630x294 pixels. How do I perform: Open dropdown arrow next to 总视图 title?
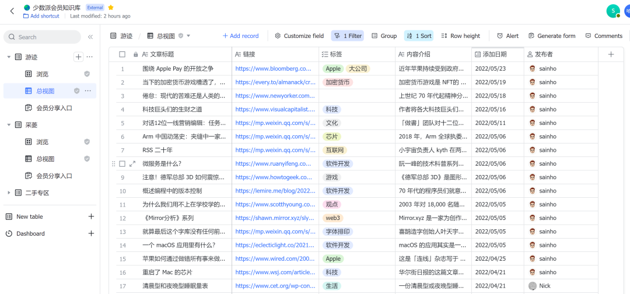(188, 36)
